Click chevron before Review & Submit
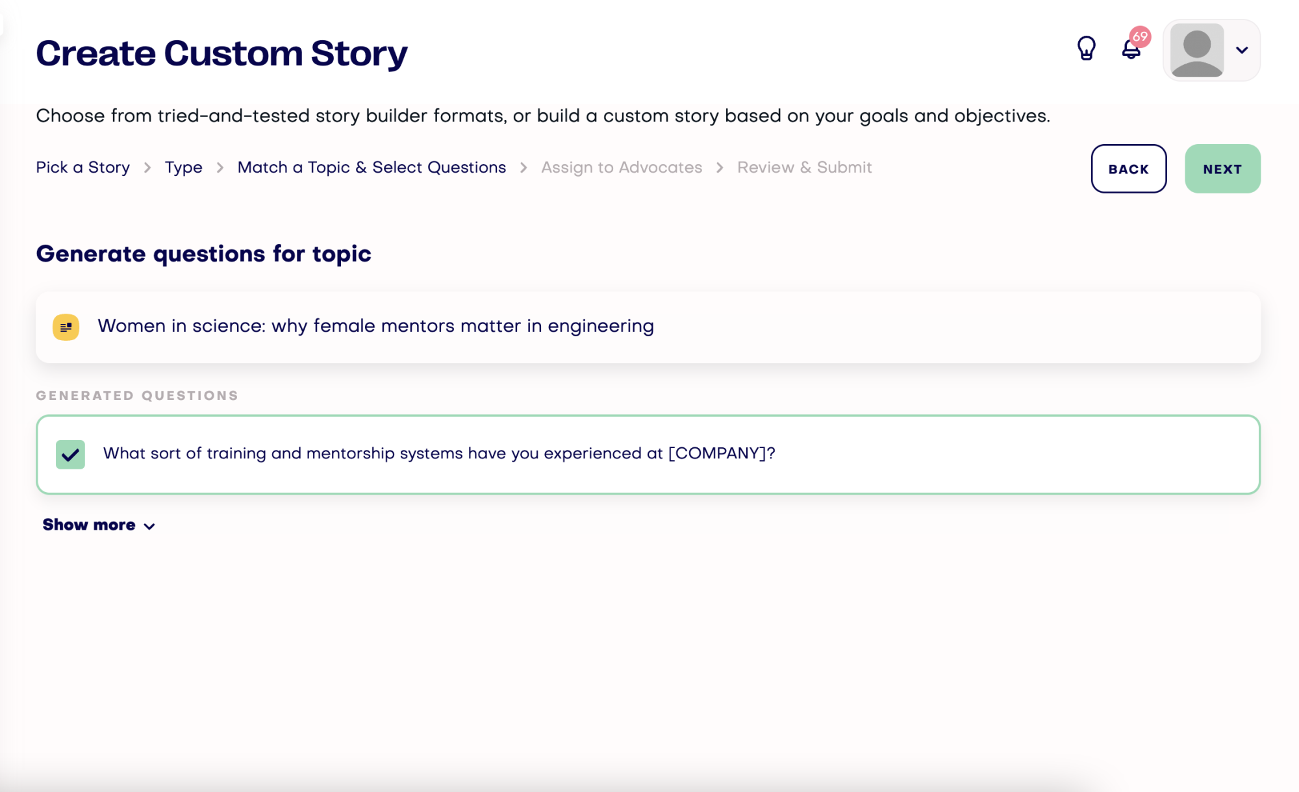Viewport: 1299px width, 792px height. [x=720, y=168]
